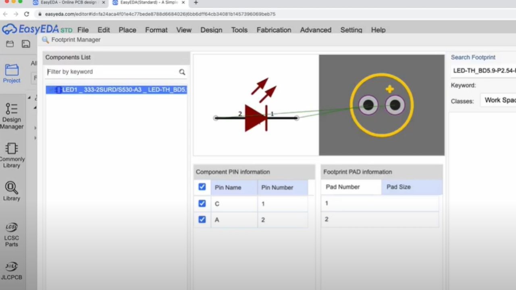Viewport: 516px width, 290px height.
Task: Open the Fabrication menu
Action: tap(274, 30)
